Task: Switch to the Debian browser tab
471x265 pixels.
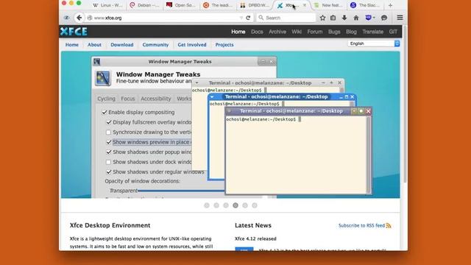Action: click(144, 5)
